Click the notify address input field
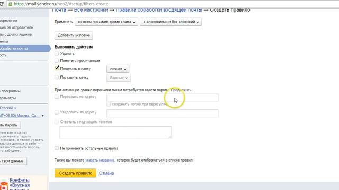Viewport: 339px width, 190px height. pos(163,113)
